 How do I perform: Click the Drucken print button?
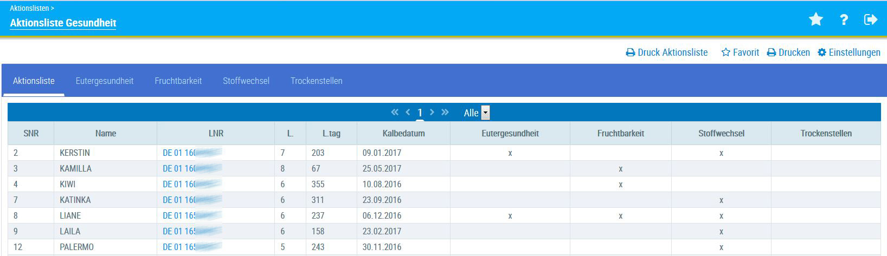coord(788,52)
